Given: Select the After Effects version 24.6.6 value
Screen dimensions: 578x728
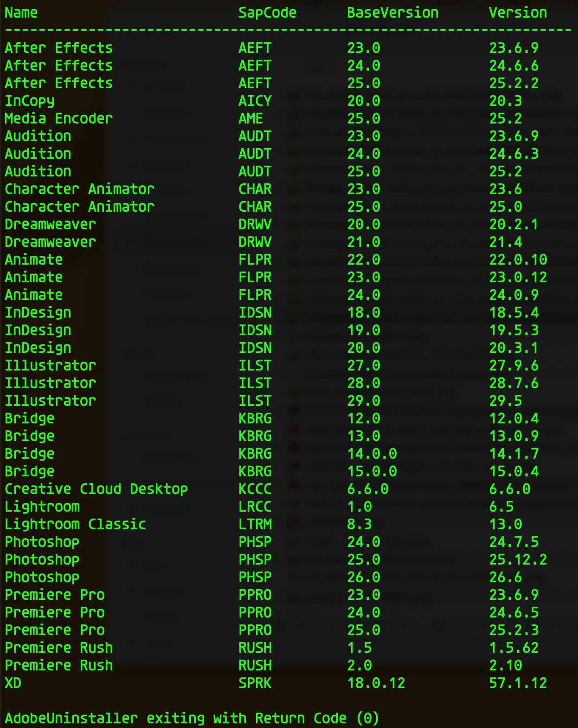Looking at the screenshot, I should (514, 65).
